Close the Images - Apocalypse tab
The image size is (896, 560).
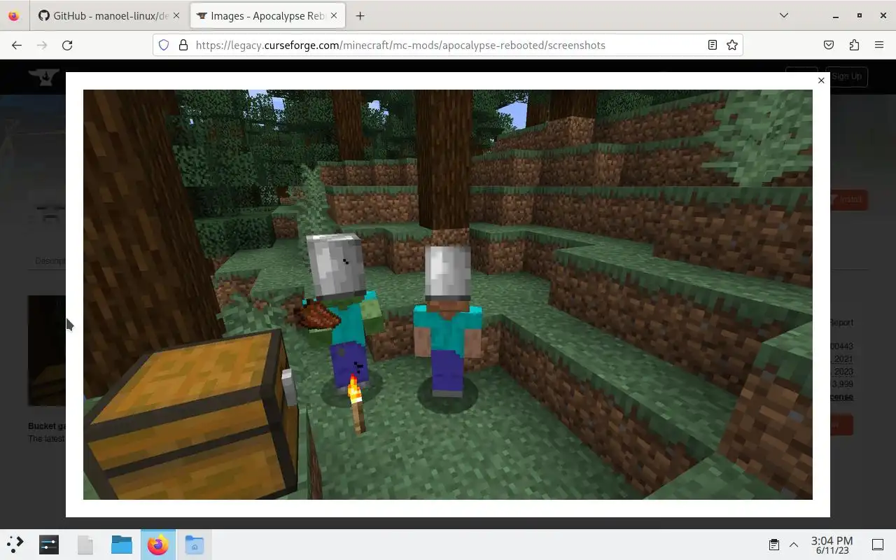[x=333, y=15]
